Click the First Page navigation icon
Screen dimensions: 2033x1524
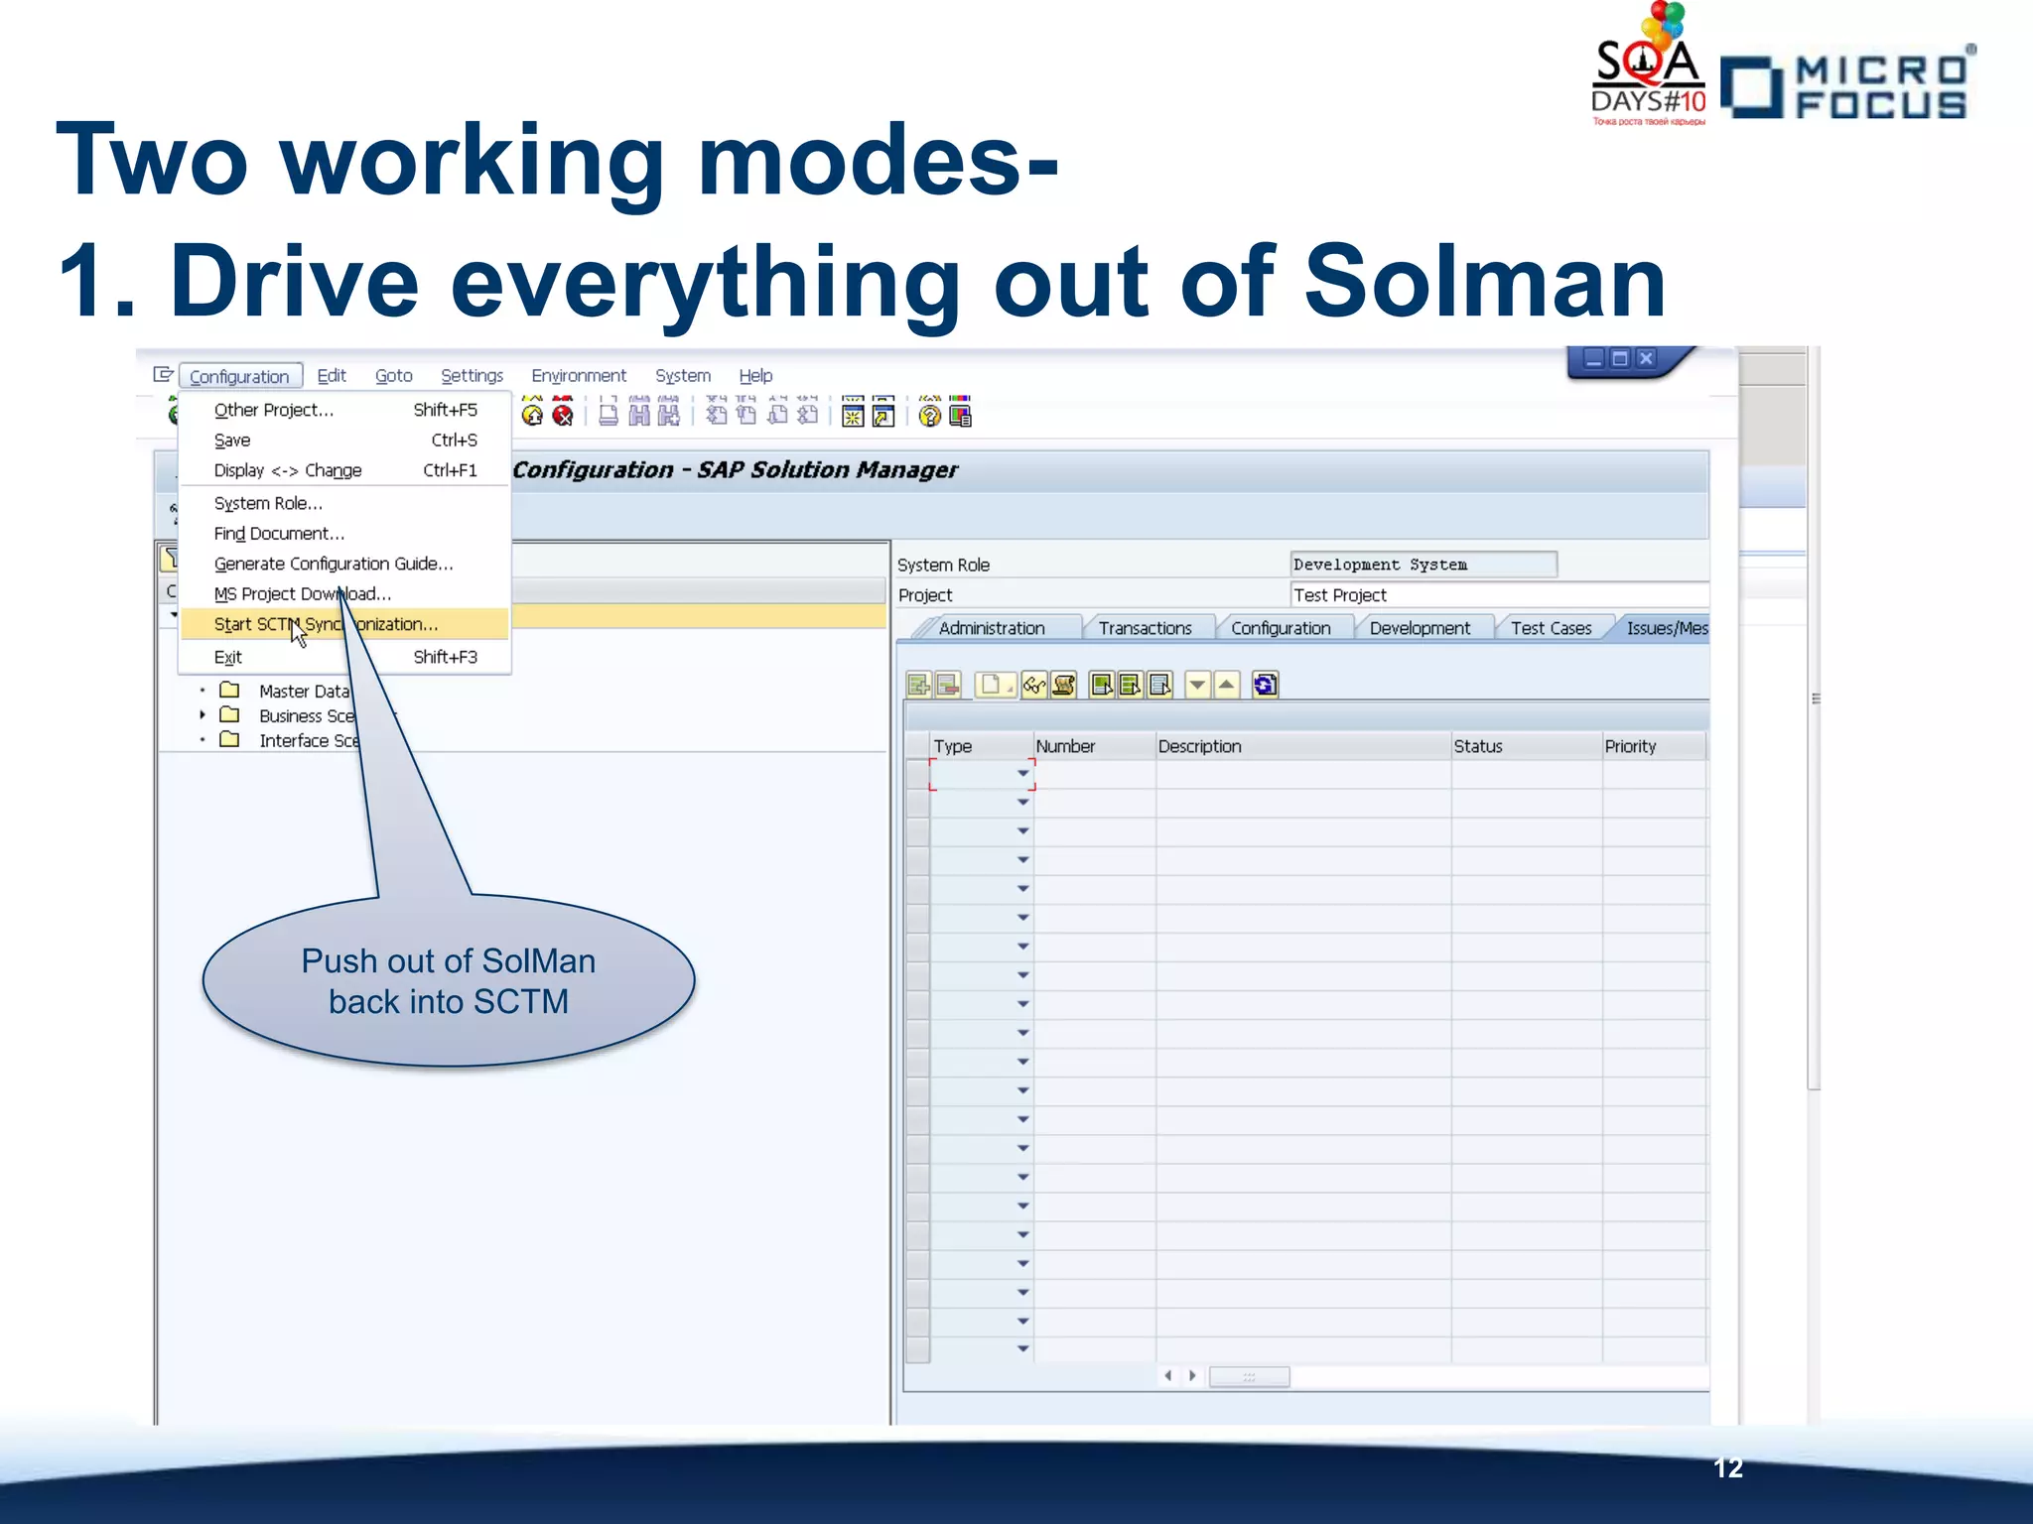[716, 415]
